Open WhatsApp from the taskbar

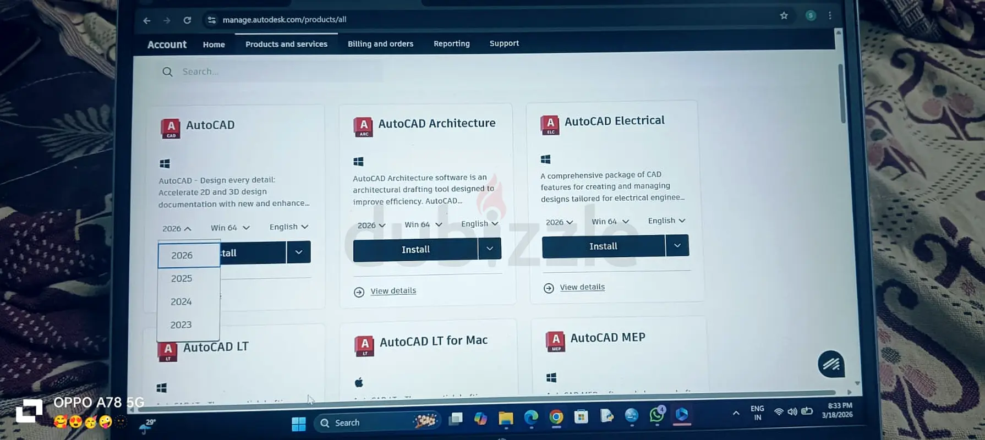(x=656, y=415)
